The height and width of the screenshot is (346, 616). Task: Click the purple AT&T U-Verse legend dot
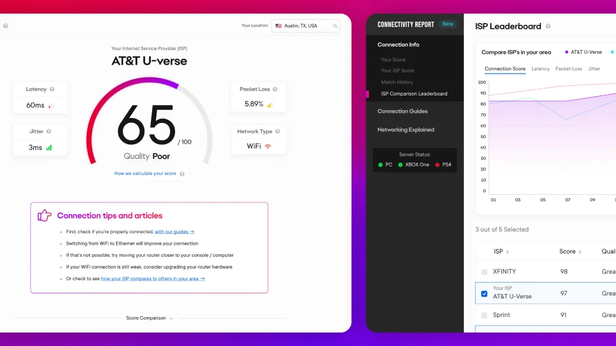coord(566,52)
